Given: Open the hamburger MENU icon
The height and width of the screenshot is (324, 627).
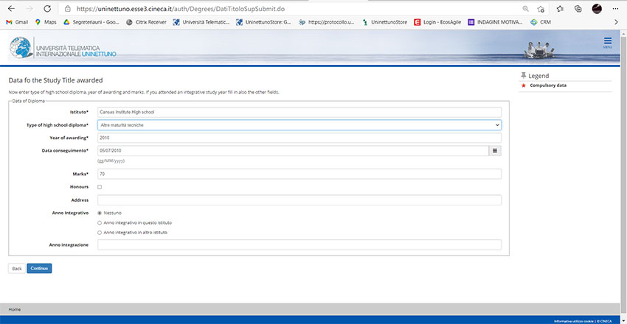Looking at the screenshot, I should (x=607, y=42).
